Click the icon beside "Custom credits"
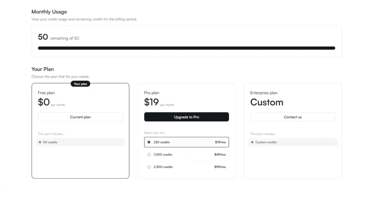Screen dimensions: 368x207 252,142
